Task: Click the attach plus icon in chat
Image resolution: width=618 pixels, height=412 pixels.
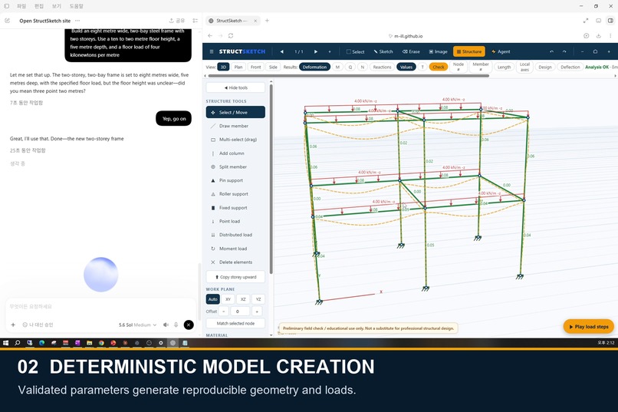Action: pyautogui.click(x=13, y=325)
